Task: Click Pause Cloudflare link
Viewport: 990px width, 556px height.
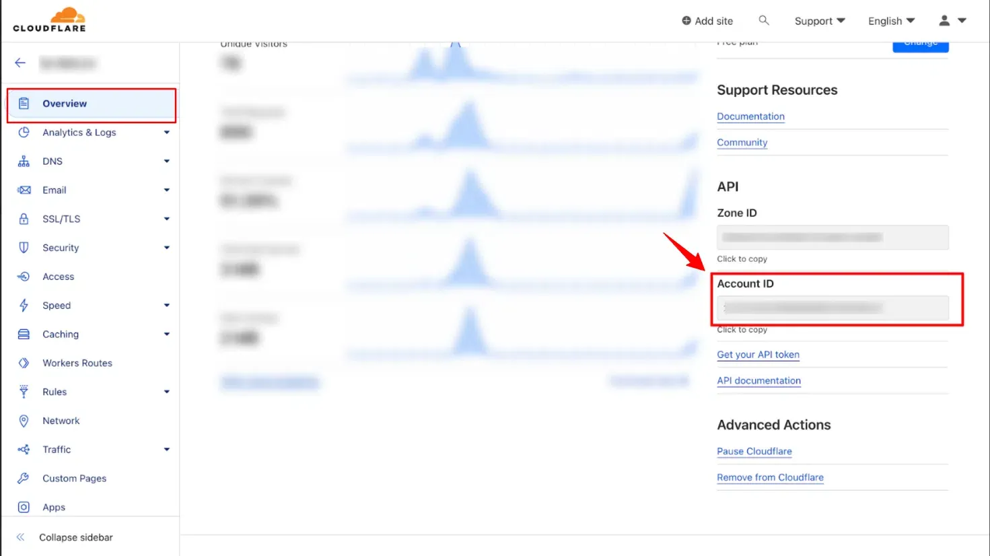Action: [754, 452]
